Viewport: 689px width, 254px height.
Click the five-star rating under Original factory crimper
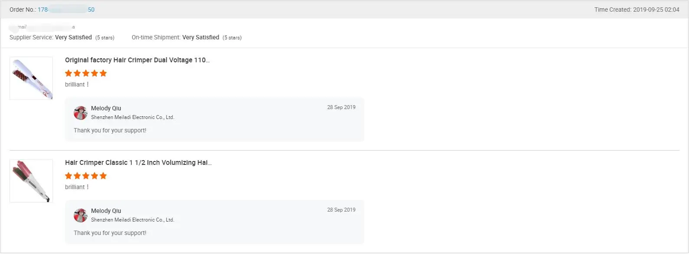pos(86,73)
